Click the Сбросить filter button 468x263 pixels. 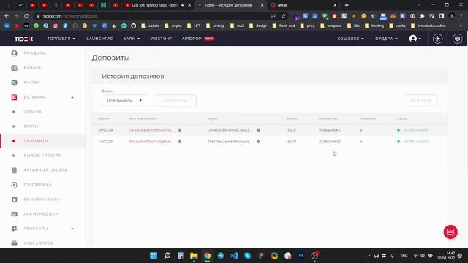click(175, 101)
